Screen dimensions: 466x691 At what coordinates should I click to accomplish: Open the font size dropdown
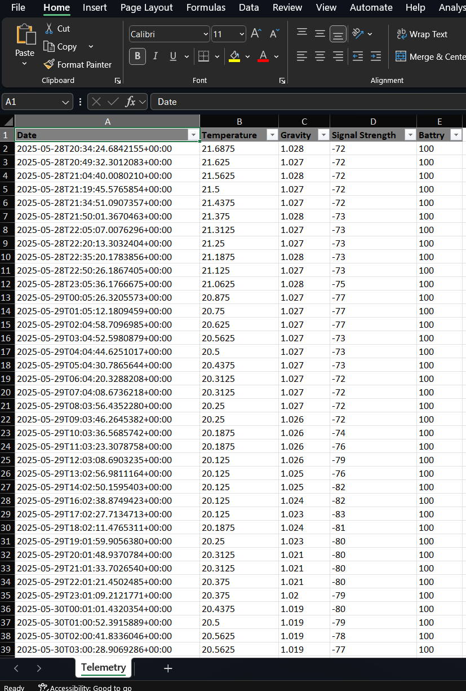(x=242, y=34)
